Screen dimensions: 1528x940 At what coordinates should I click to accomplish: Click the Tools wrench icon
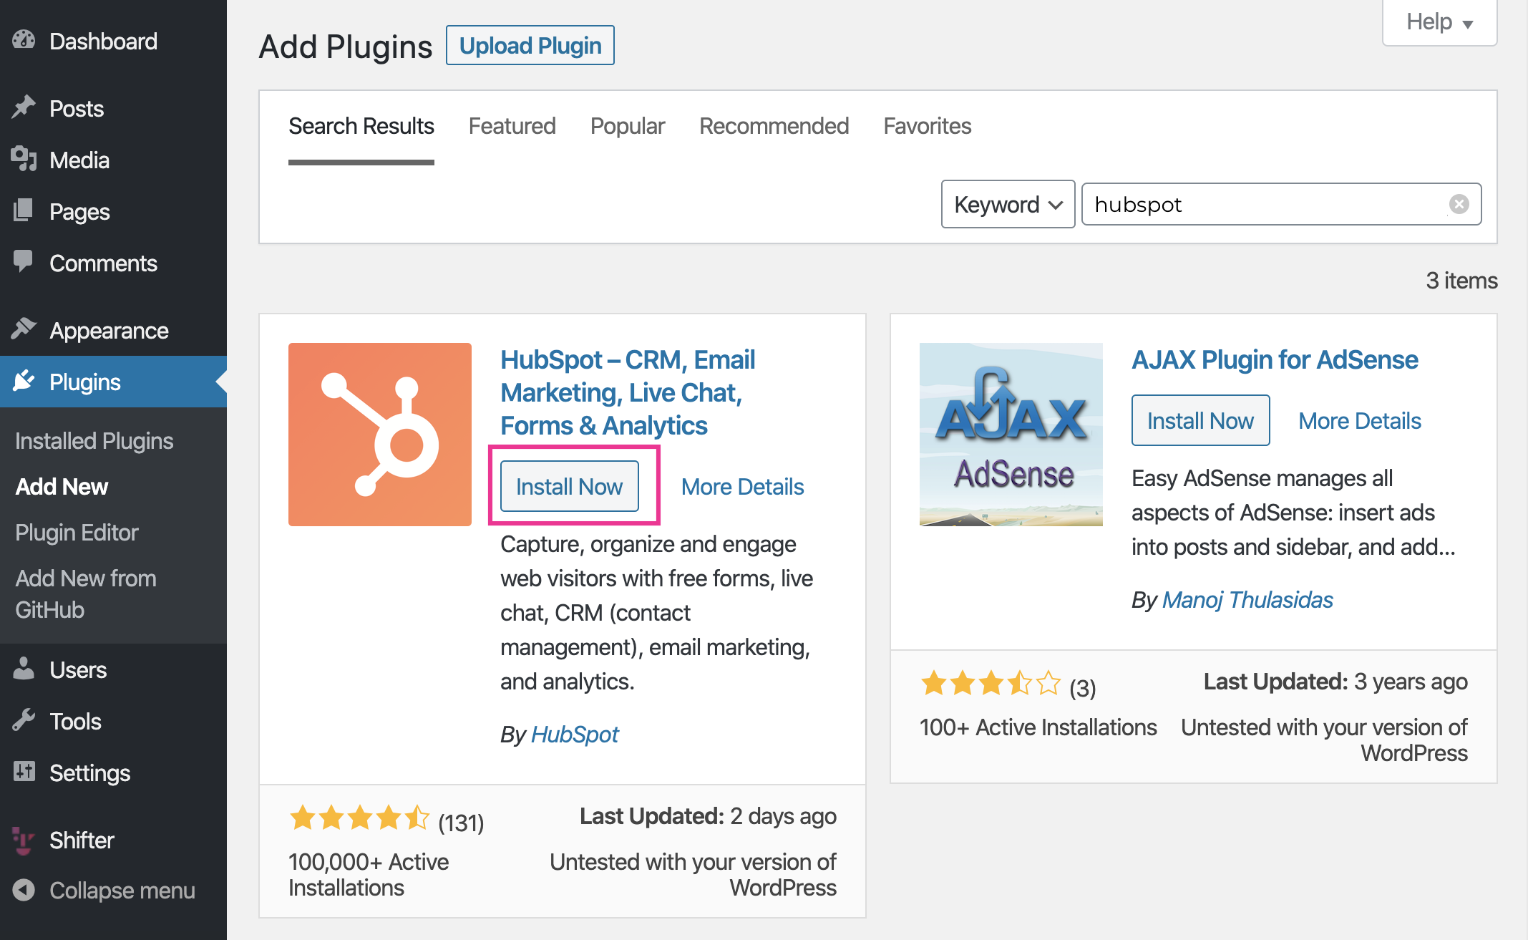24,720
